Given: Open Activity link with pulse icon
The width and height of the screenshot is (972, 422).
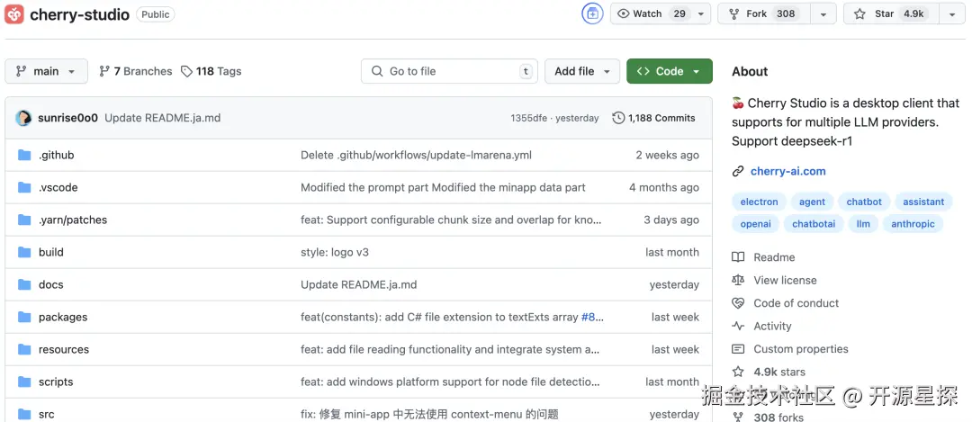Looking at the screenshot, I should [x=762, y=326].
